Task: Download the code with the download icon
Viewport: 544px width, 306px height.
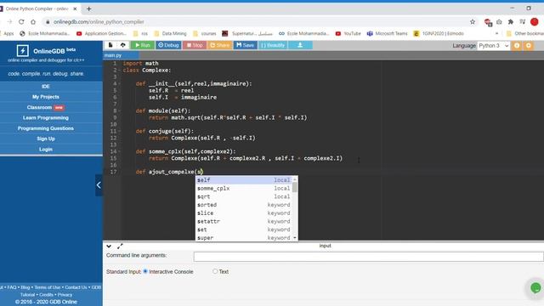Action: (300, 45)
